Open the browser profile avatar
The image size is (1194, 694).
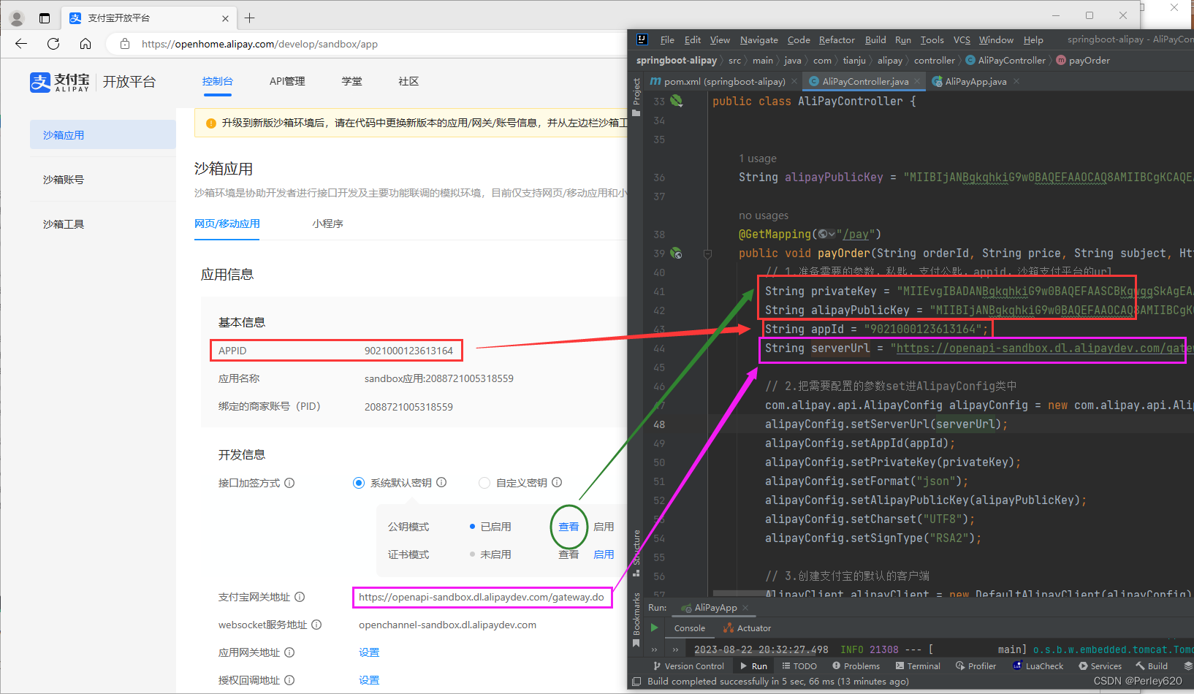click(17, 18)
